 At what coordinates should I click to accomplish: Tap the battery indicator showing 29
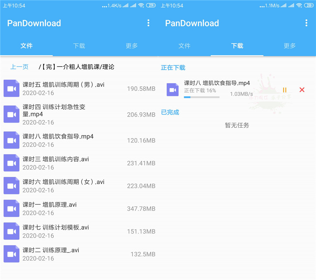pos(151,5)
